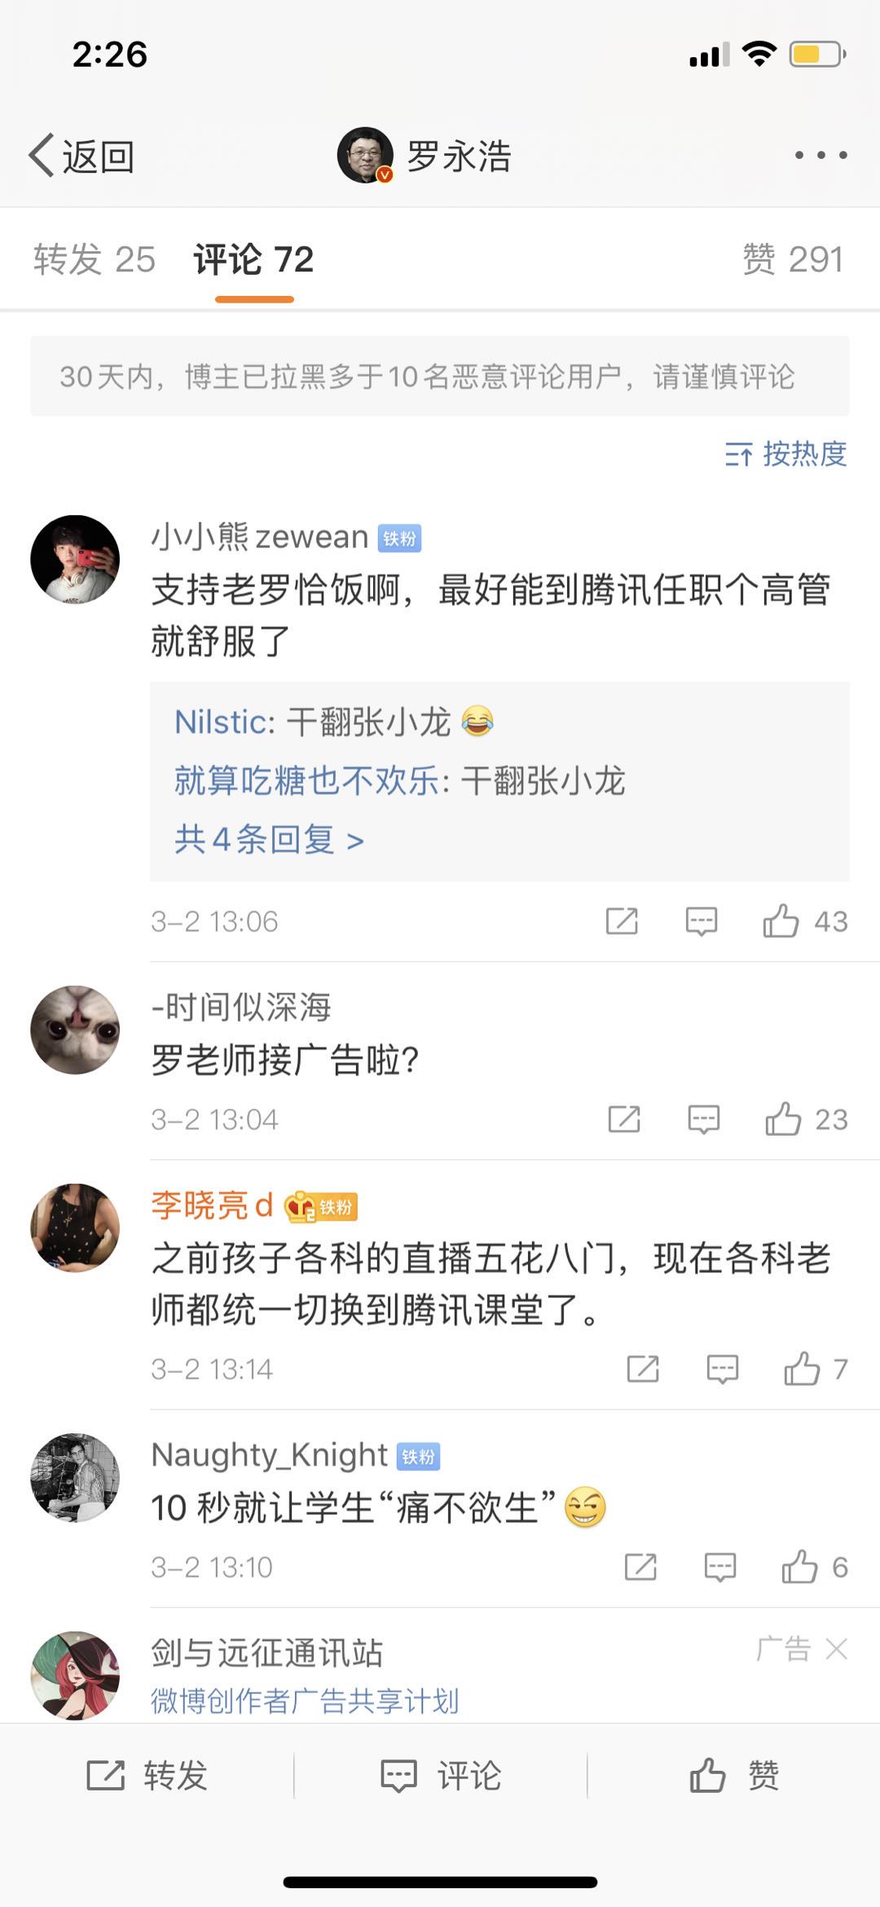Close the 广告 ad with X
The height and width of the screenshot is (1907, 880).
point(837,1649)
